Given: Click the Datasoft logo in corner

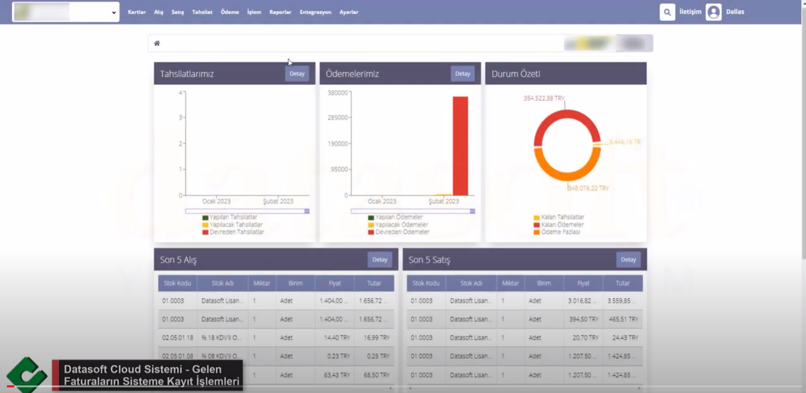Looking at the screenshot, I should pyautogui.click(x=26, y=375).
